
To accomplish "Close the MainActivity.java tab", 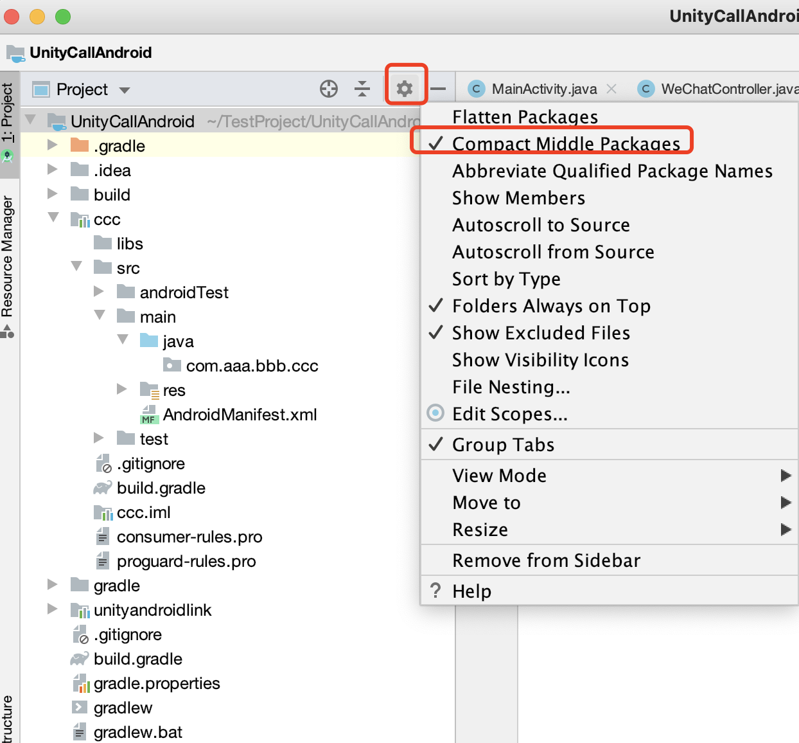I will click(x=611, y=89).
